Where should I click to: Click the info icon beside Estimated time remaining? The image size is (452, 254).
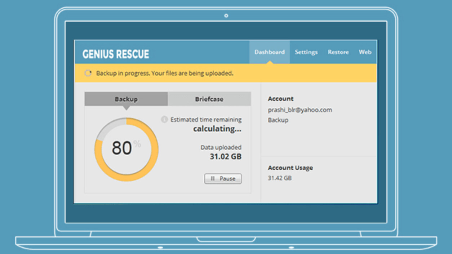coord(164,119)
